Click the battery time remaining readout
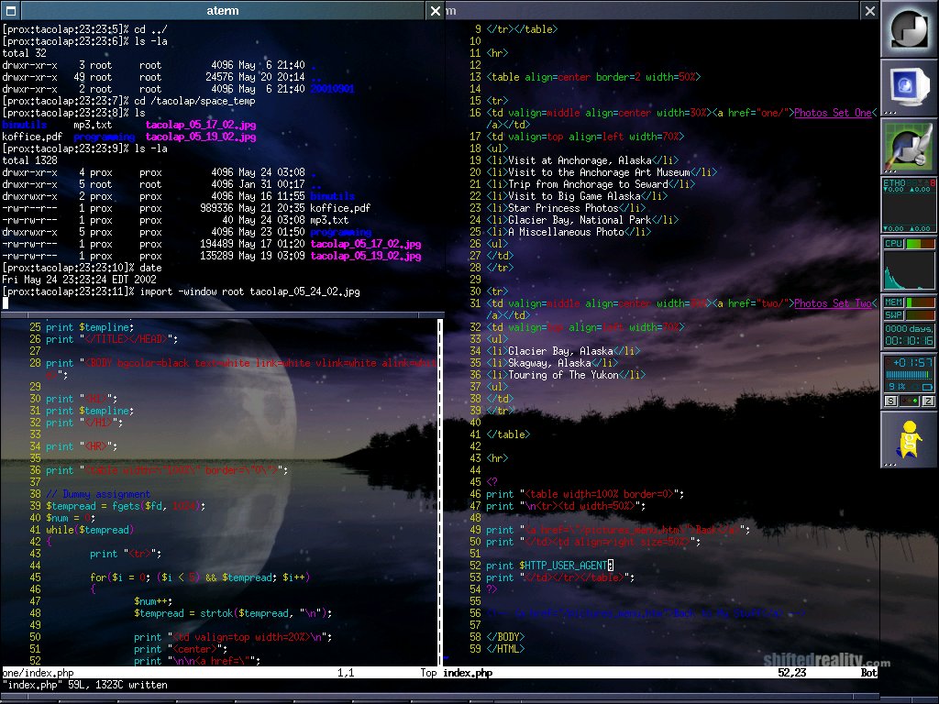Screen dimensions: 939x704 click(x=912, y=363)
